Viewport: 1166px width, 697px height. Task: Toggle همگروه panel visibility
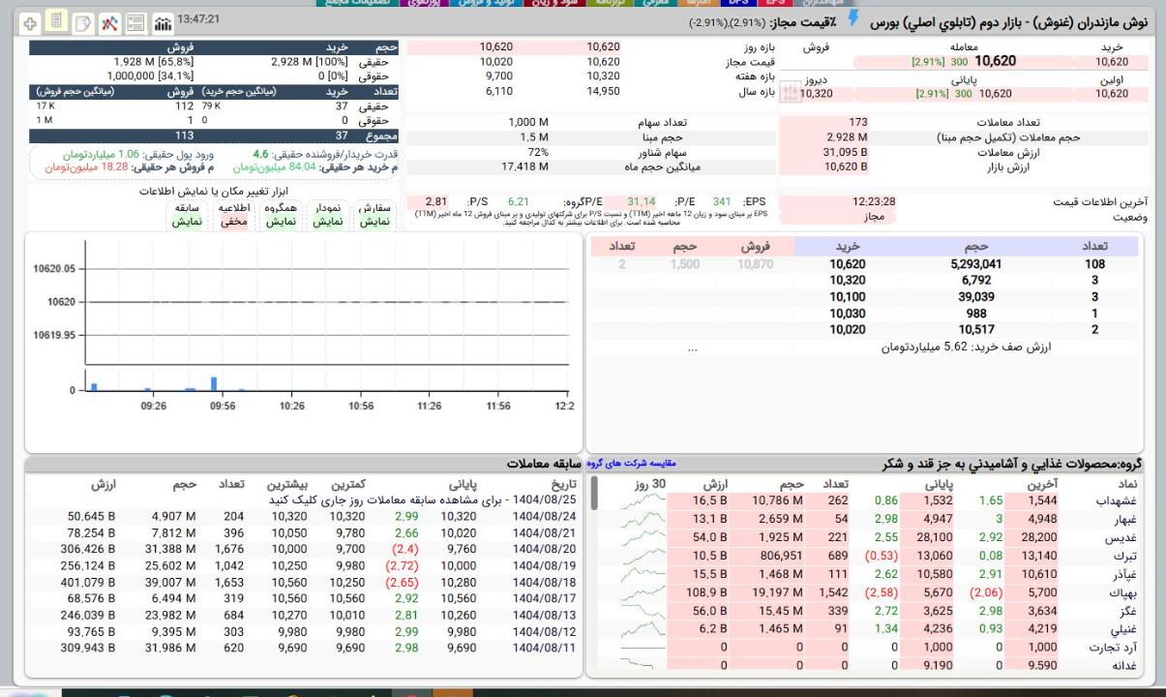(x=281, y=214)
